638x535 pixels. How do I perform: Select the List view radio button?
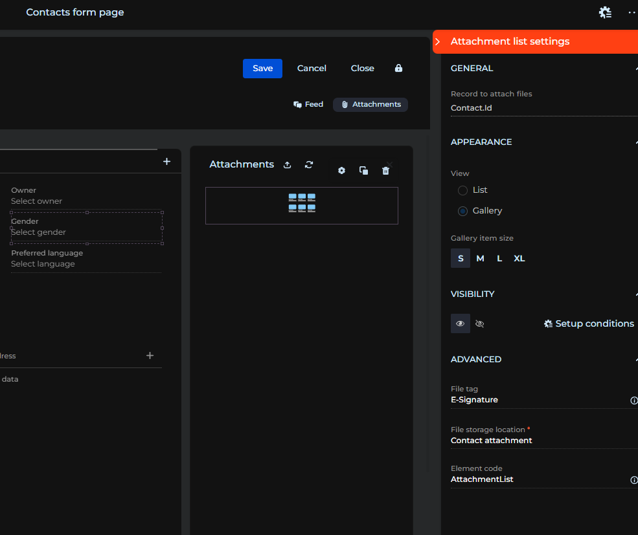coord(462,190)
